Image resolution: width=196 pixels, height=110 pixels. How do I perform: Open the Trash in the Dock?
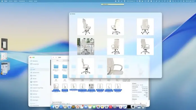(x=143, y=107)
